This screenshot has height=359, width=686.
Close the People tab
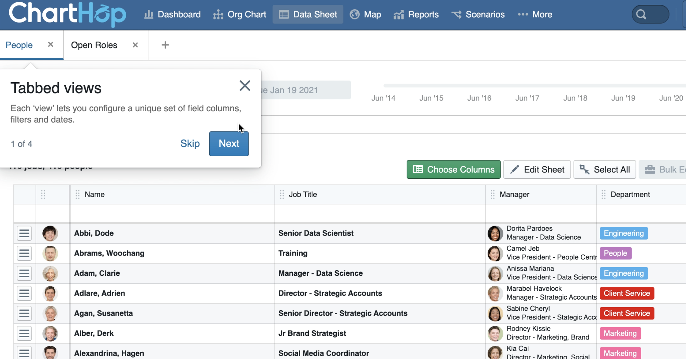pyautogui.click(x=51, y=45)
